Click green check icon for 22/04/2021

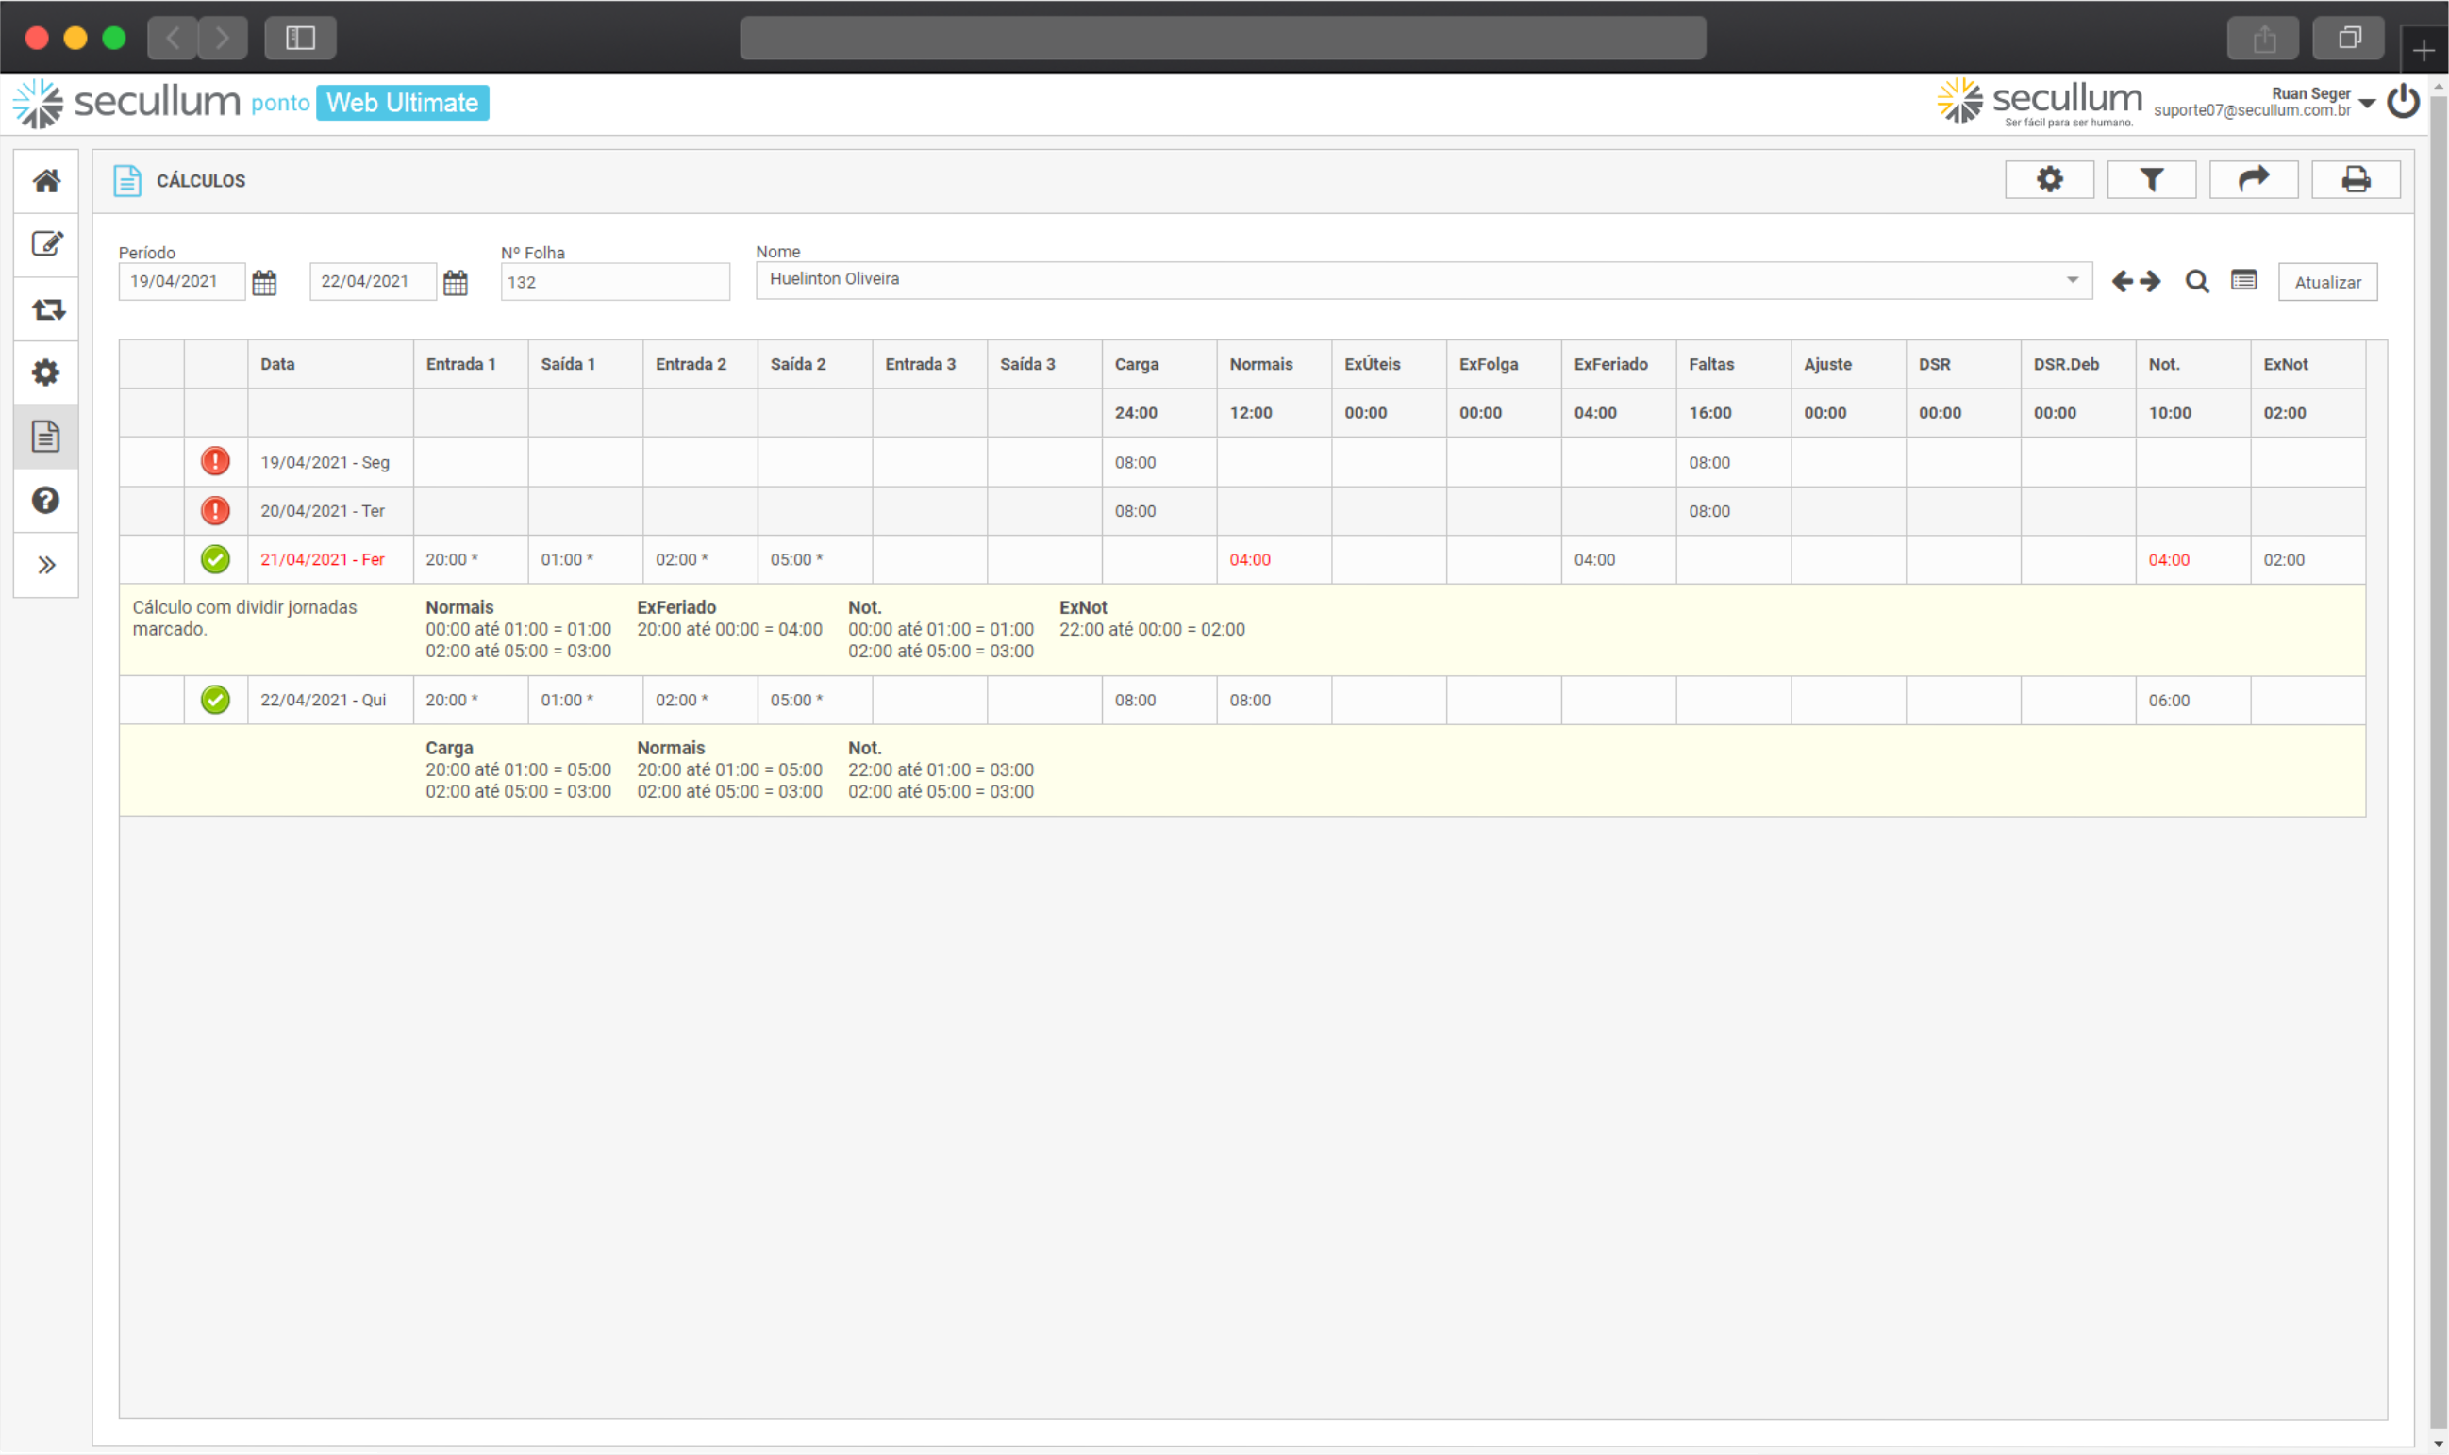pos(216,700)
